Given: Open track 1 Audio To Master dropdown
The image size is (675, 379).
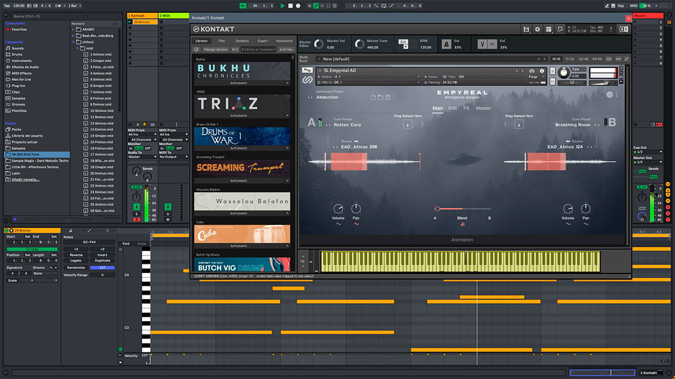Looking at the screenshot, I should tap(142, 157).
